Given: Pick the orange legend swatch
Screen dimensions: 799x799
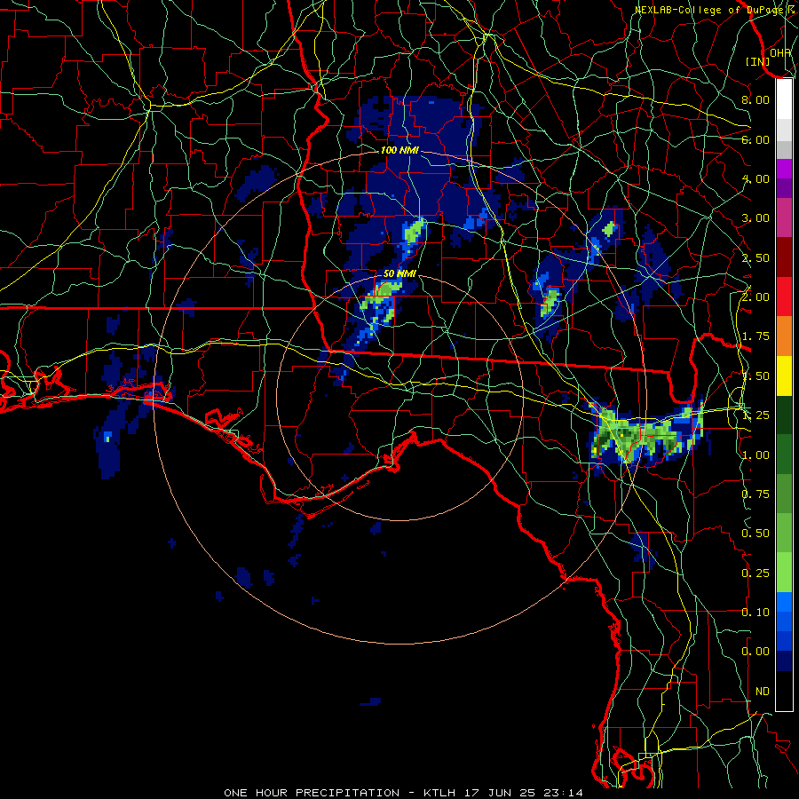Looking at the screenshot, I should pyautogui.click(x=784, y=336).
